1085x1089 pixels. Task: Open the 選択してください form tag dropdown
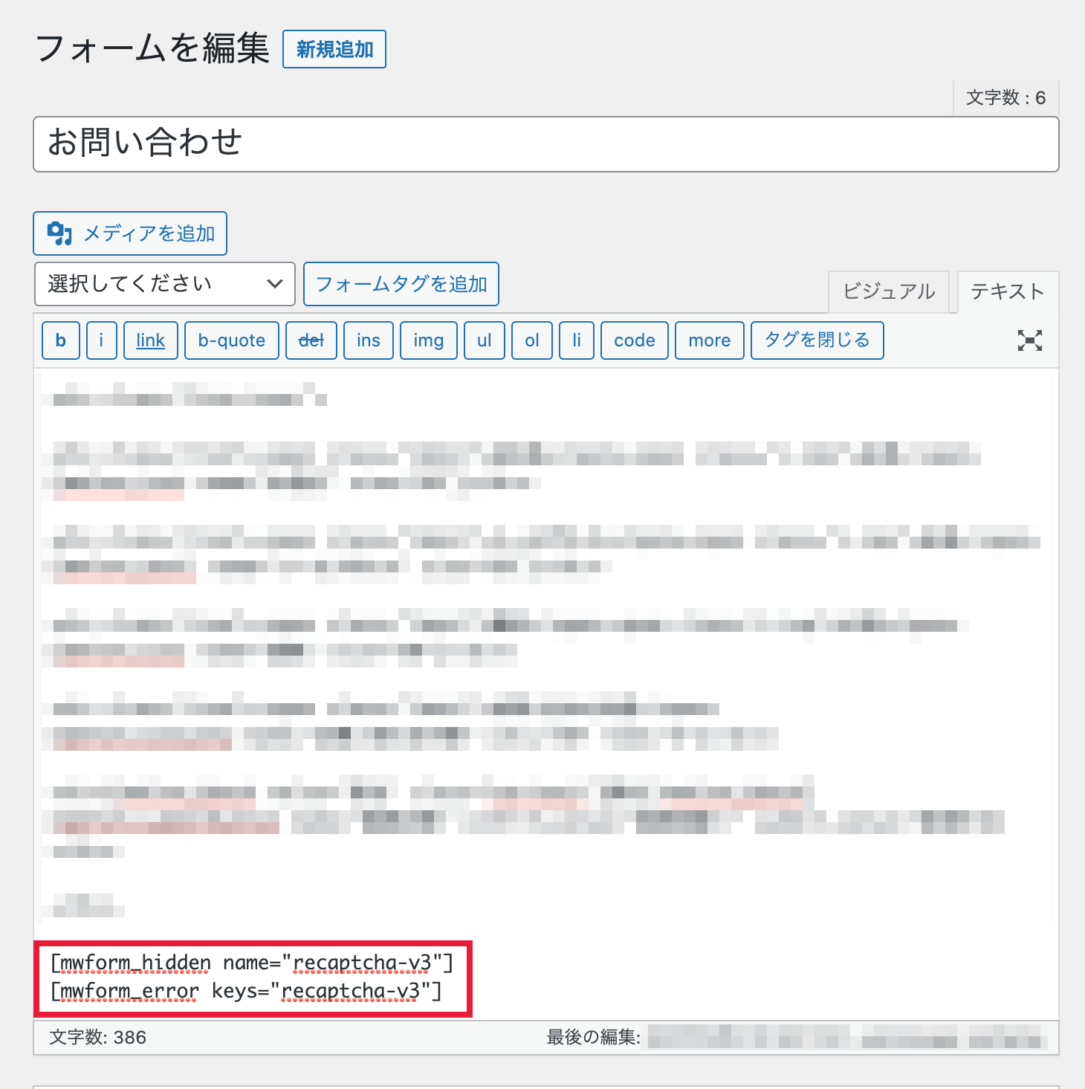pos(165,284)
